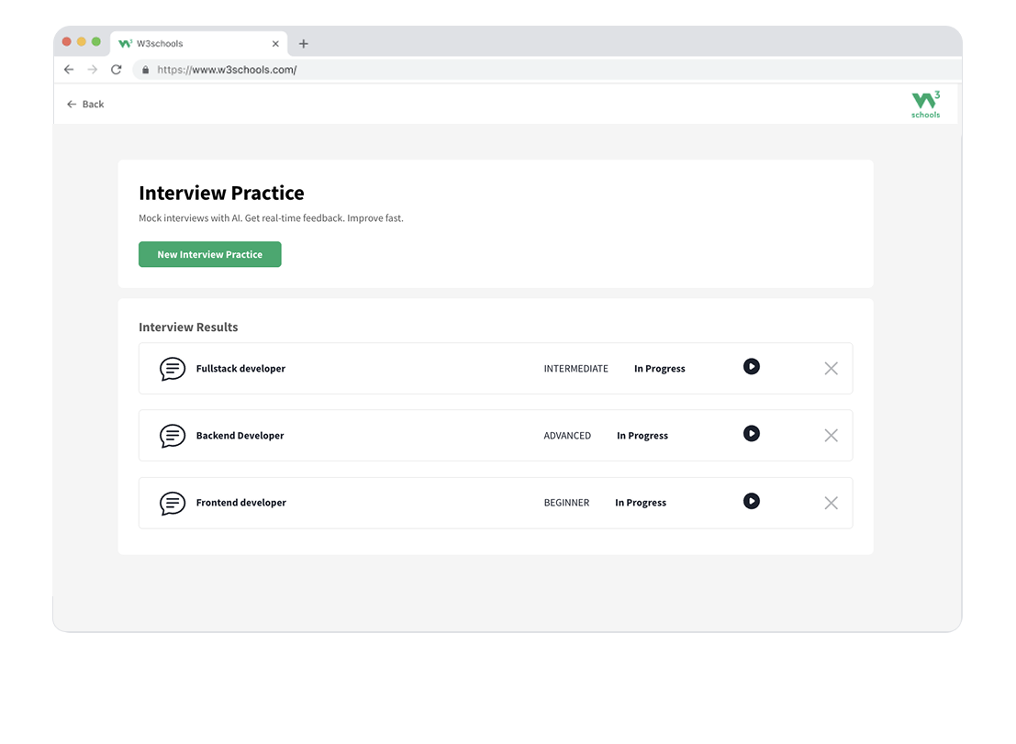
Task: Go Back using the page header link
Action: 85,105
